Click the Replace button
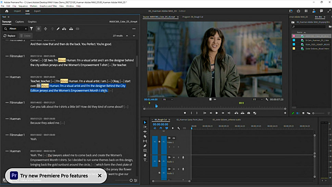Image resolution: width=332 pixels, height=187 pixels. (x=10, y=36)
